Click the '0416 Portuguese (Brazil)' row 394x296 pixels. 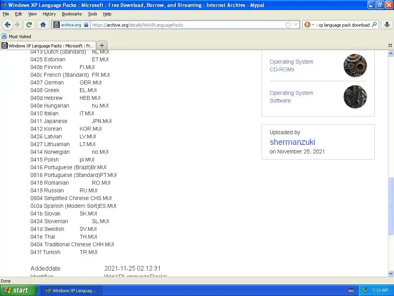point(68,167)
